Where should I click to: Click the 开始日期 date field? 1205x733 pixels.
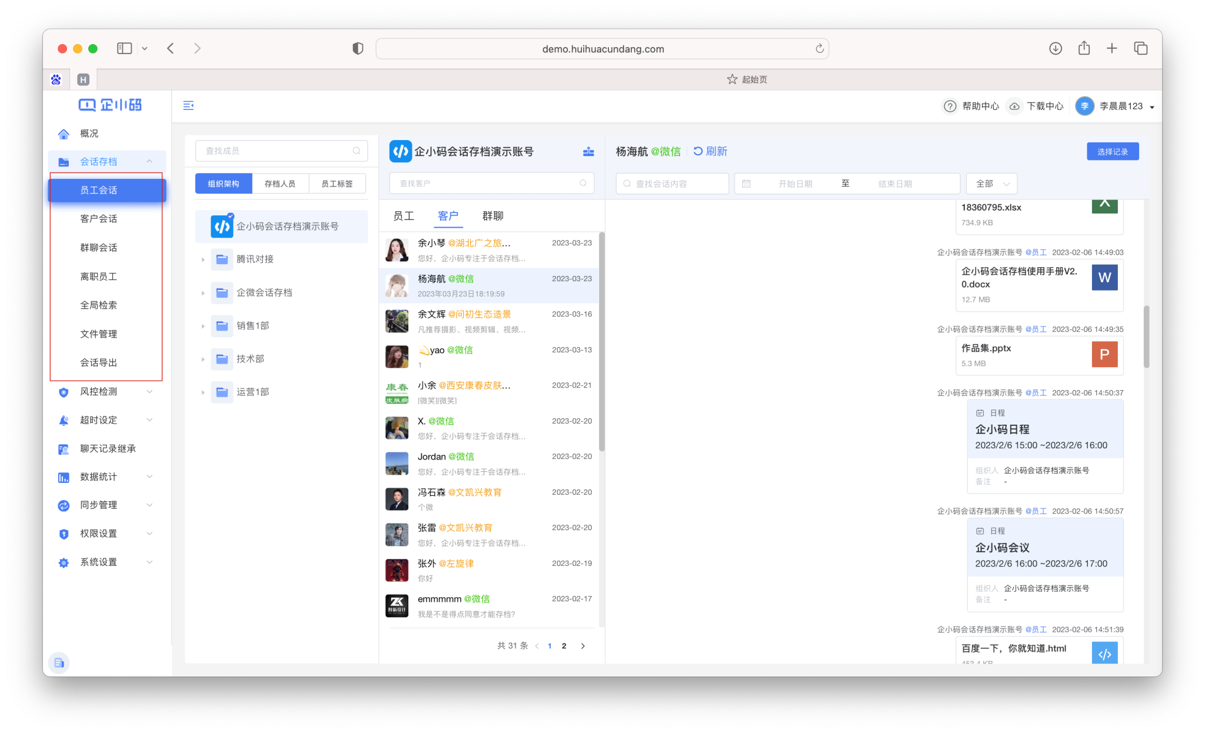(x=795, y=184)
